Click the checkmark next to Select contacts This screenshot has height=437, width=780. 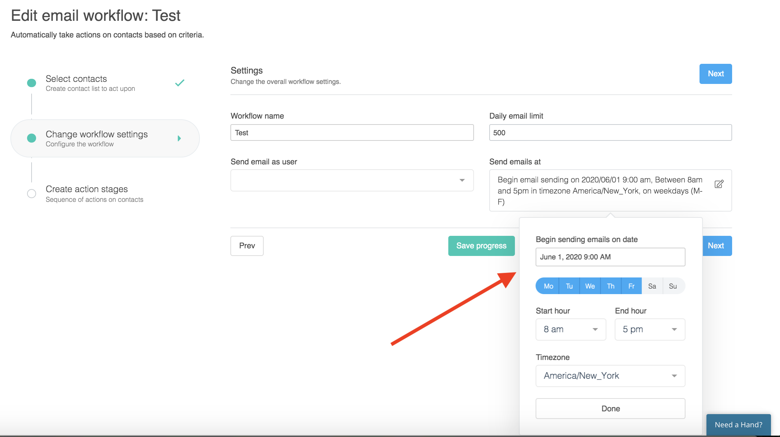179,83
